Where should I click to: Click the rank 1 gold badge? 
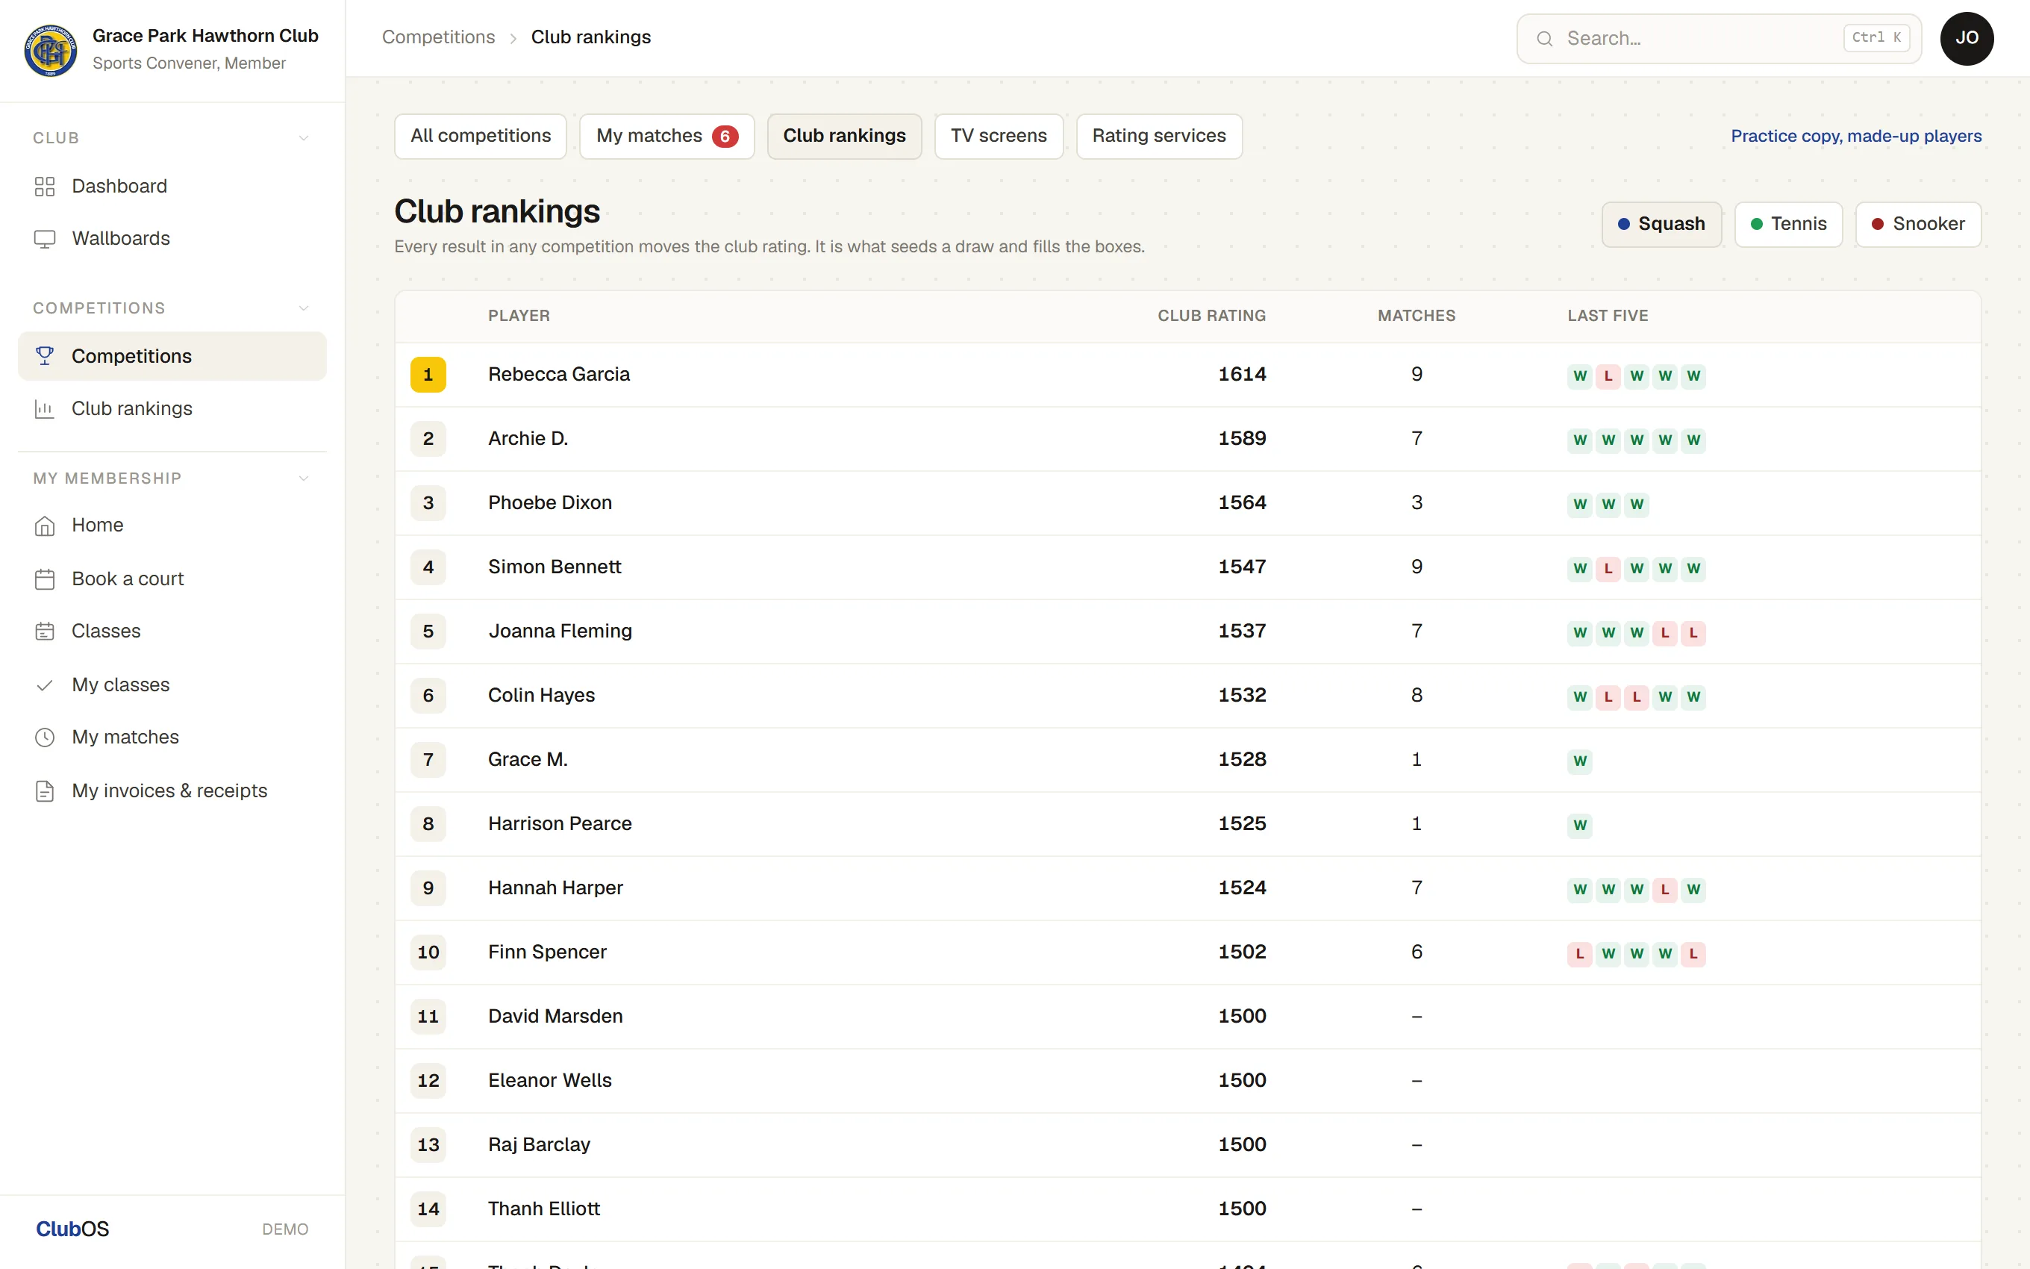tap(428, 374)
